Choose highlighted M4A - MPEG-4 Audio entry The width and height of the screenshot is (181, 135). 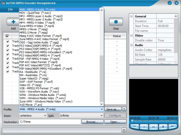coord(59,10)
